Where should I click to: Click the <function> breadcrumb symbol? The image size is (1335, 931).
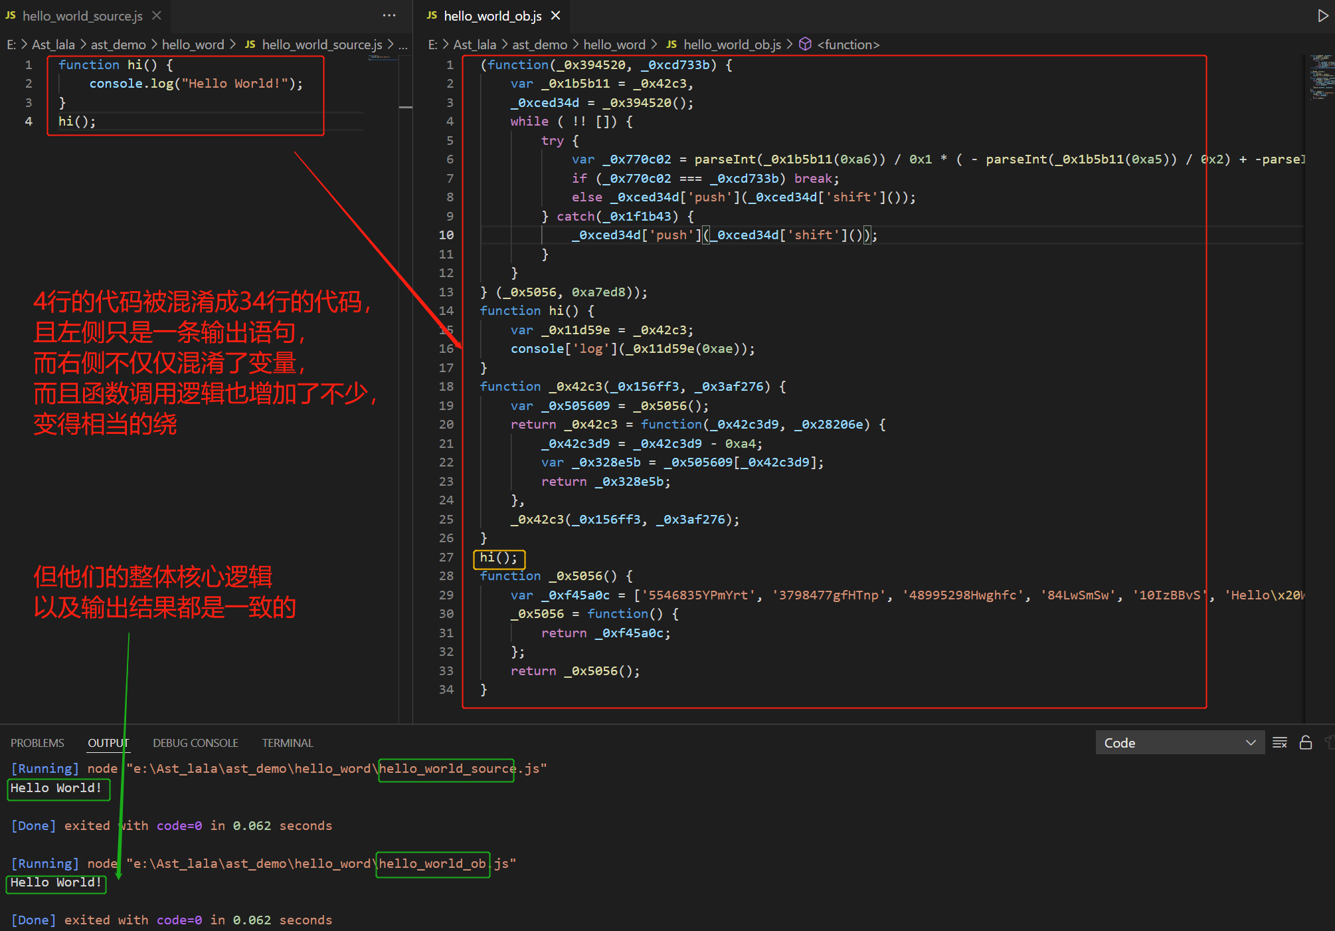[848, 45]
